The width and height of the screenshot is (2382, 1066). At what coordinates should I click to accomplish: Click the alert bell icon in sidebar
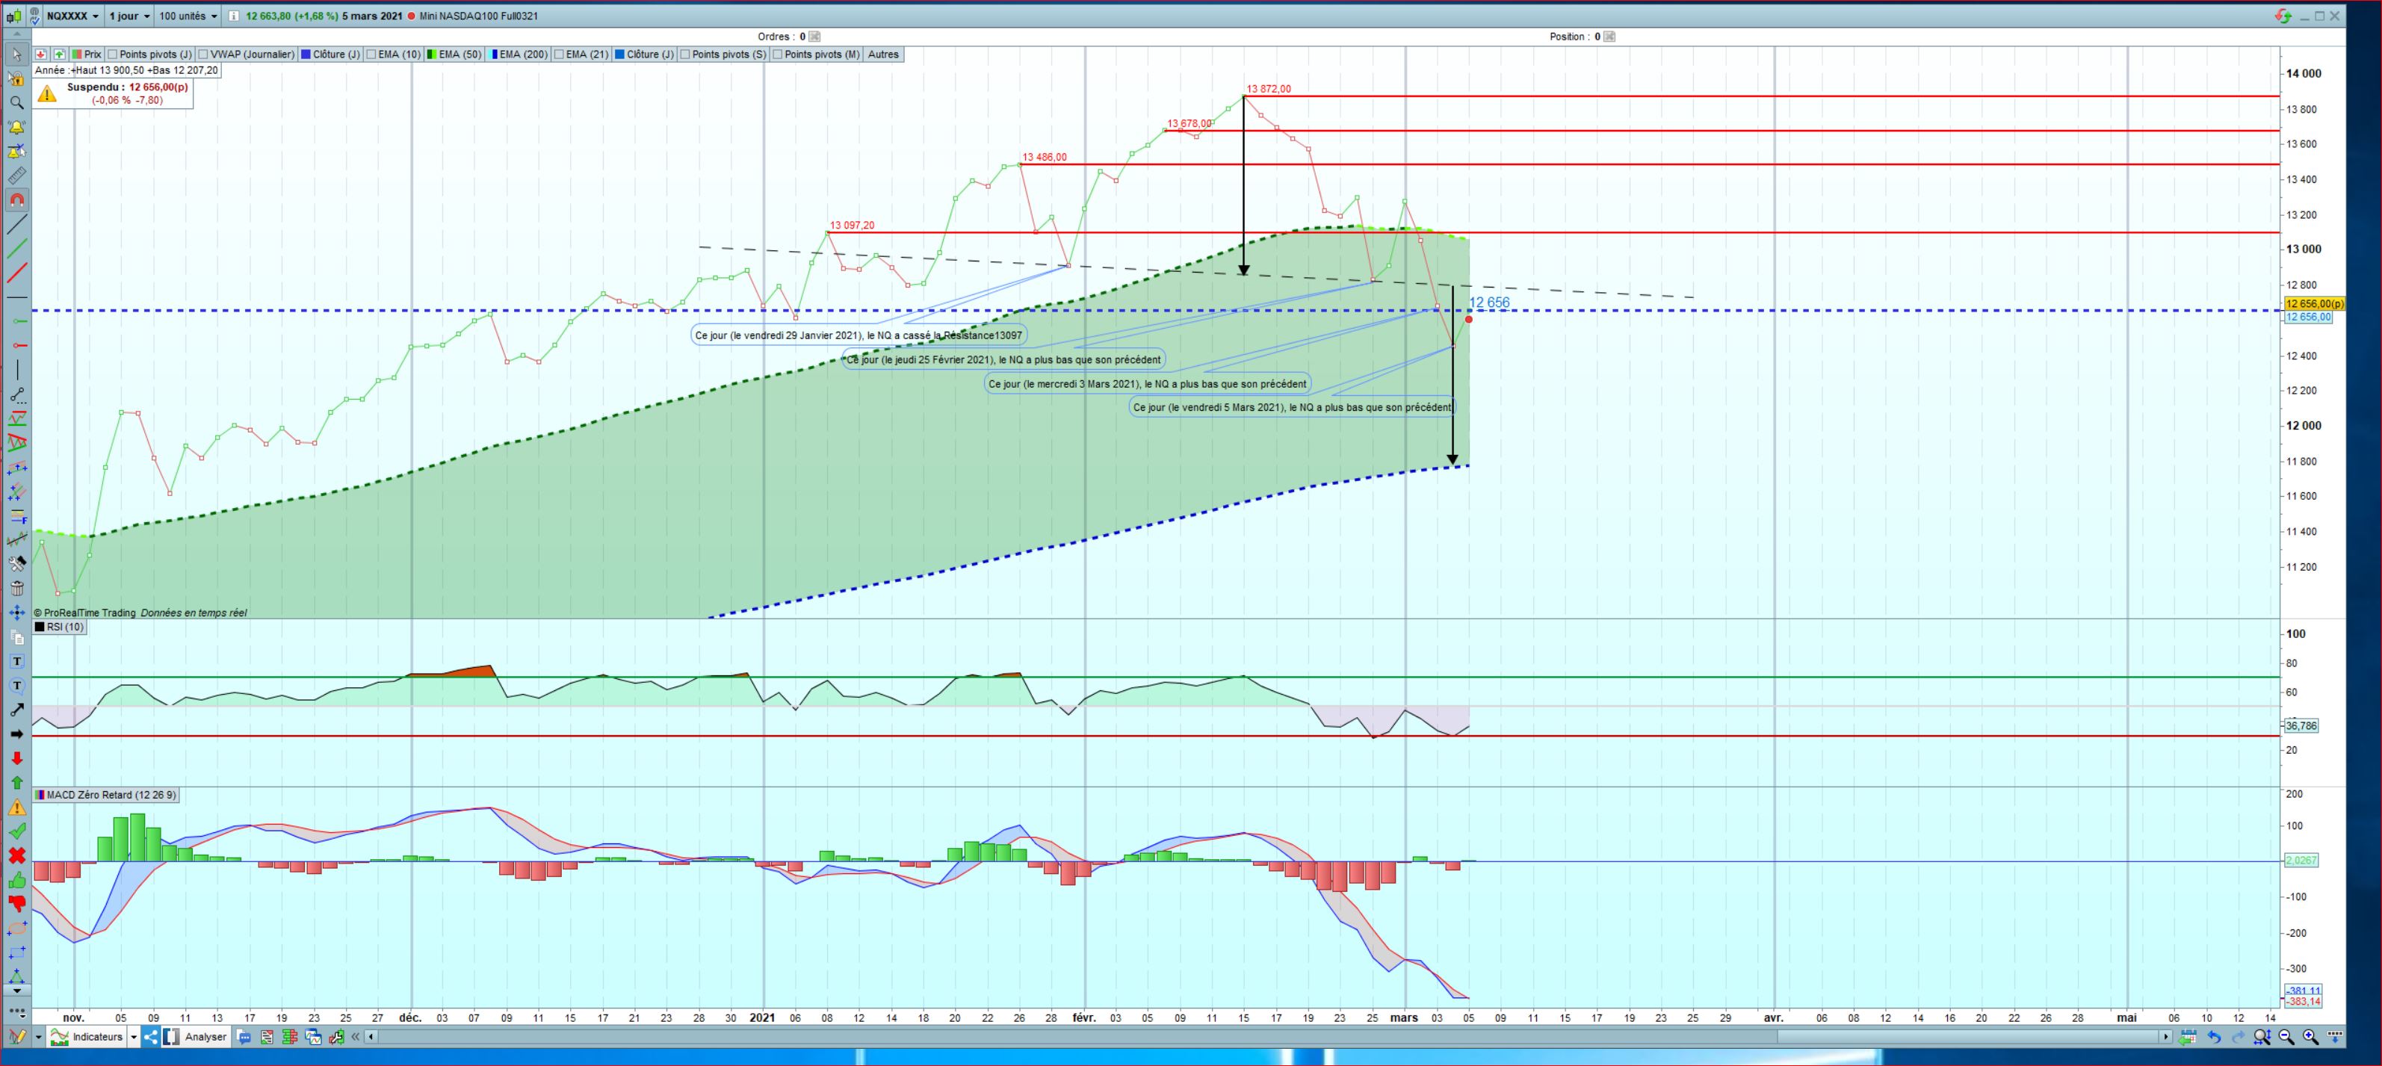[x=16, y=128]
